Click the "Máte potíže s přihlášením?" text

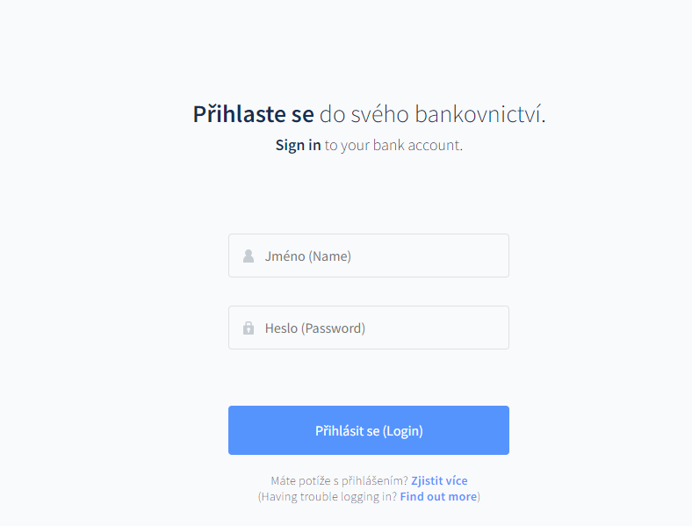coord(339,480)
